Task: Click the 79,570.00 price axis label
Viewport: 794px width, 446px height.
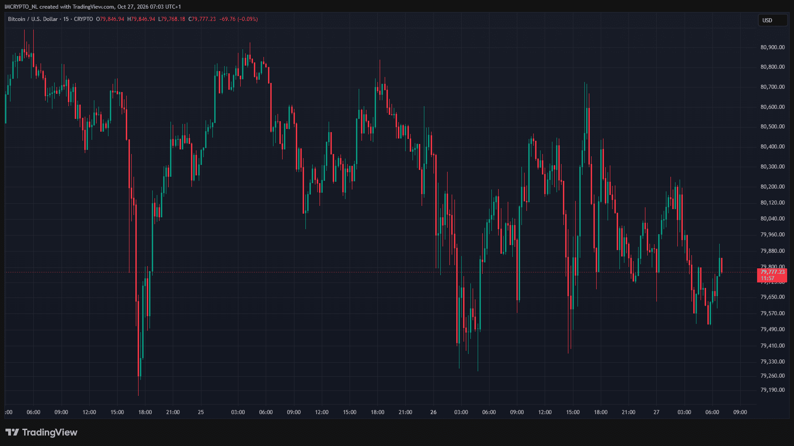Action: (x=773, y=313)
